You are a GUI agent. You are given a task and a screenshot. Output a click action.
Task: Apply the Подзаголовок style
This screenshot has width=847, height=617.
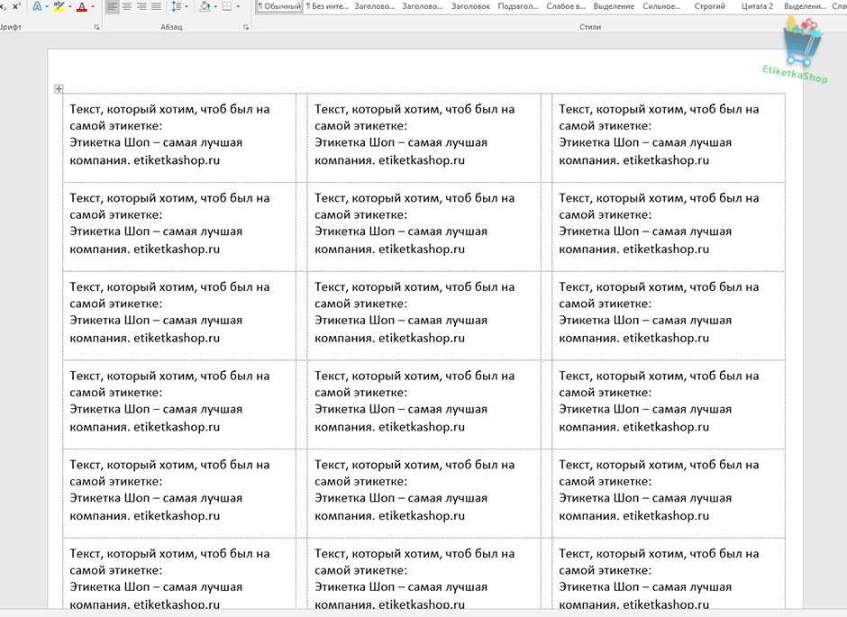tap(518, 6)
